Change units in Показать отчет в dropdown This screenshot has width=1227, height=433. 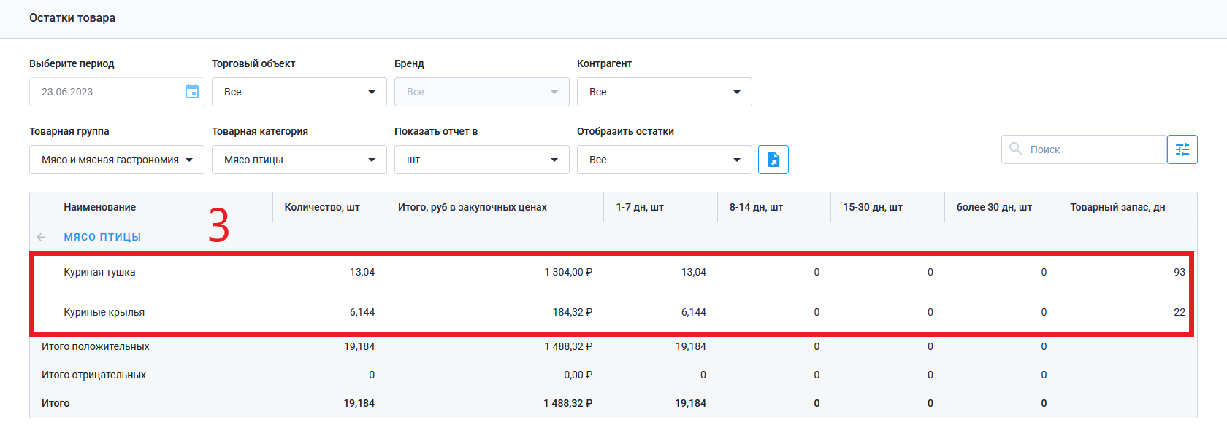coord(481,160)
